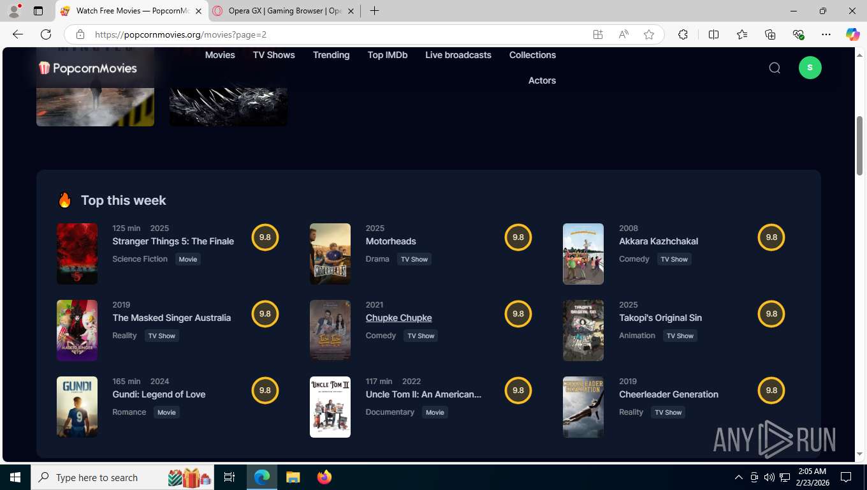The height and width of the screenshot is (490, 867).
Task: Click Stranger Things 5 poster thumbnail
Action: click(77, 254)
